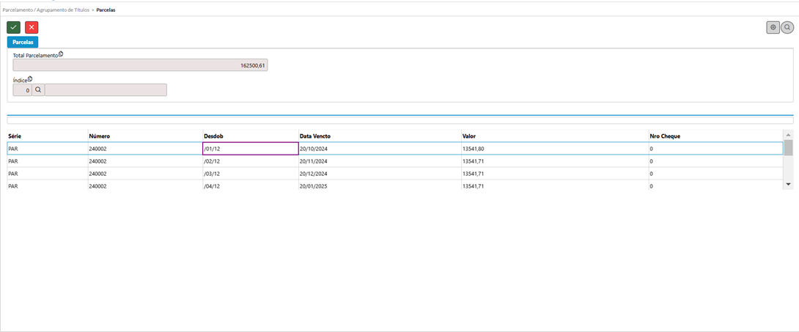Select the Desdob cell /01/12
Screen dimensions: 799x332
pyautogui.click(x=251, y=149)
